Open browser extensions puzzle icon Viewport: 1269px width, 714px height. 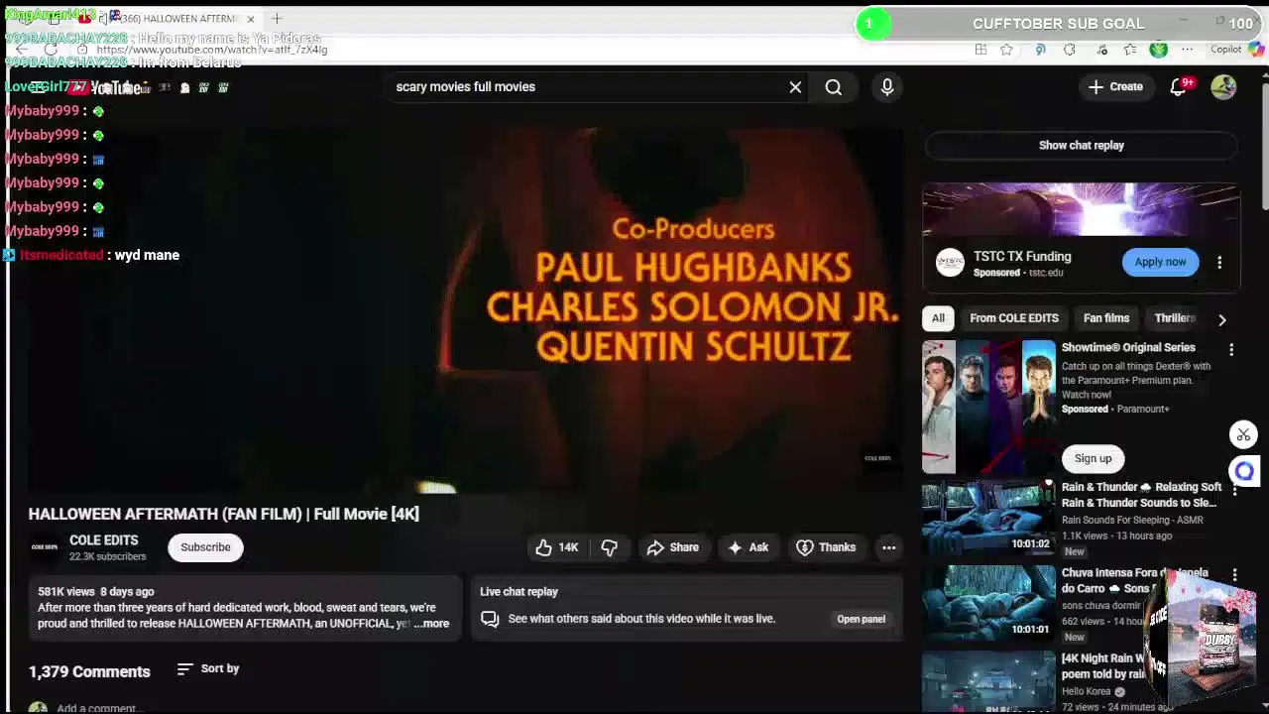[1070, 50]
